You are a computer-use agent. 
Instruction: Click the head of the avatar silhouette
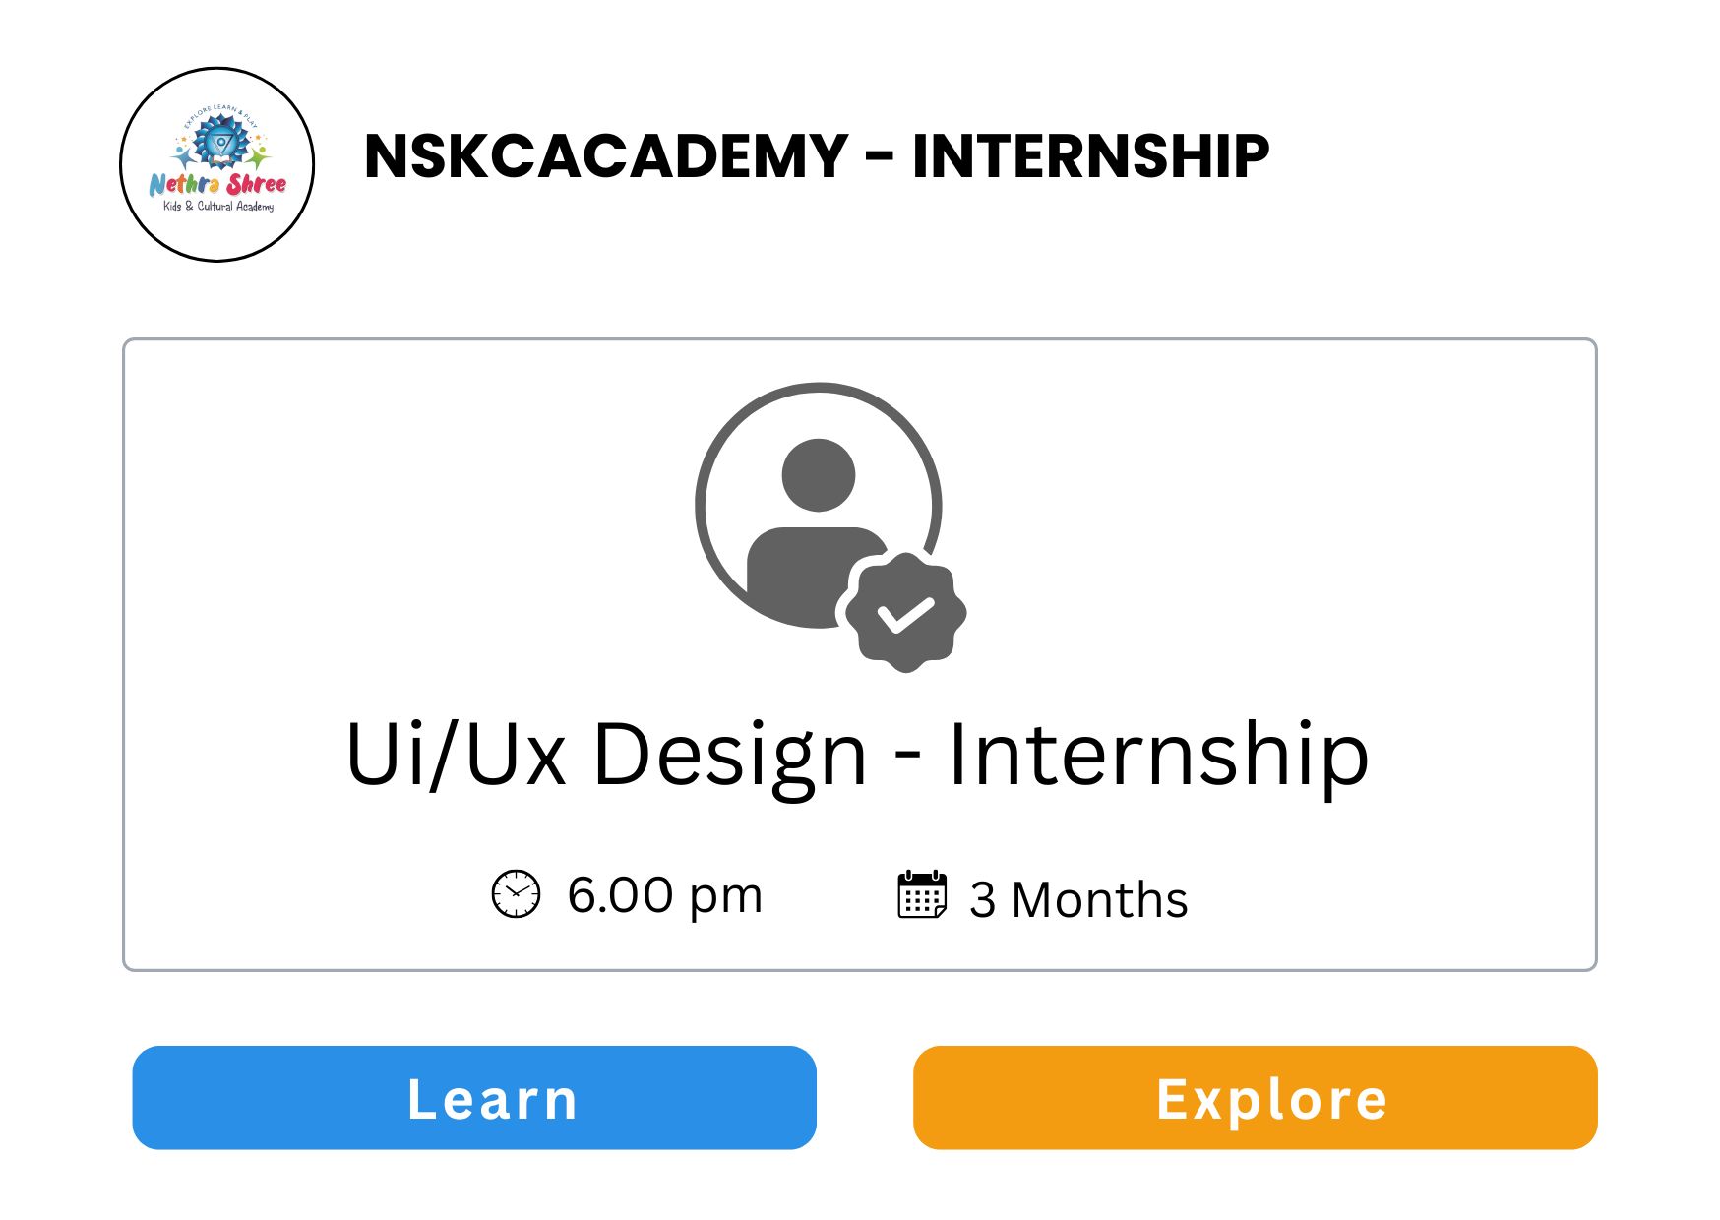pyautogui.click(x=819, y=475)
